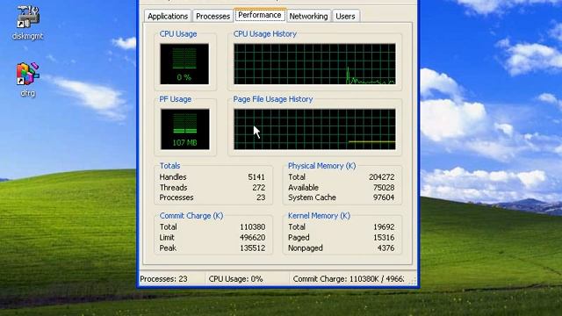Select the Handles value 5141
Viewport: 562px width, 316px height.
click(x=256, y=177)
